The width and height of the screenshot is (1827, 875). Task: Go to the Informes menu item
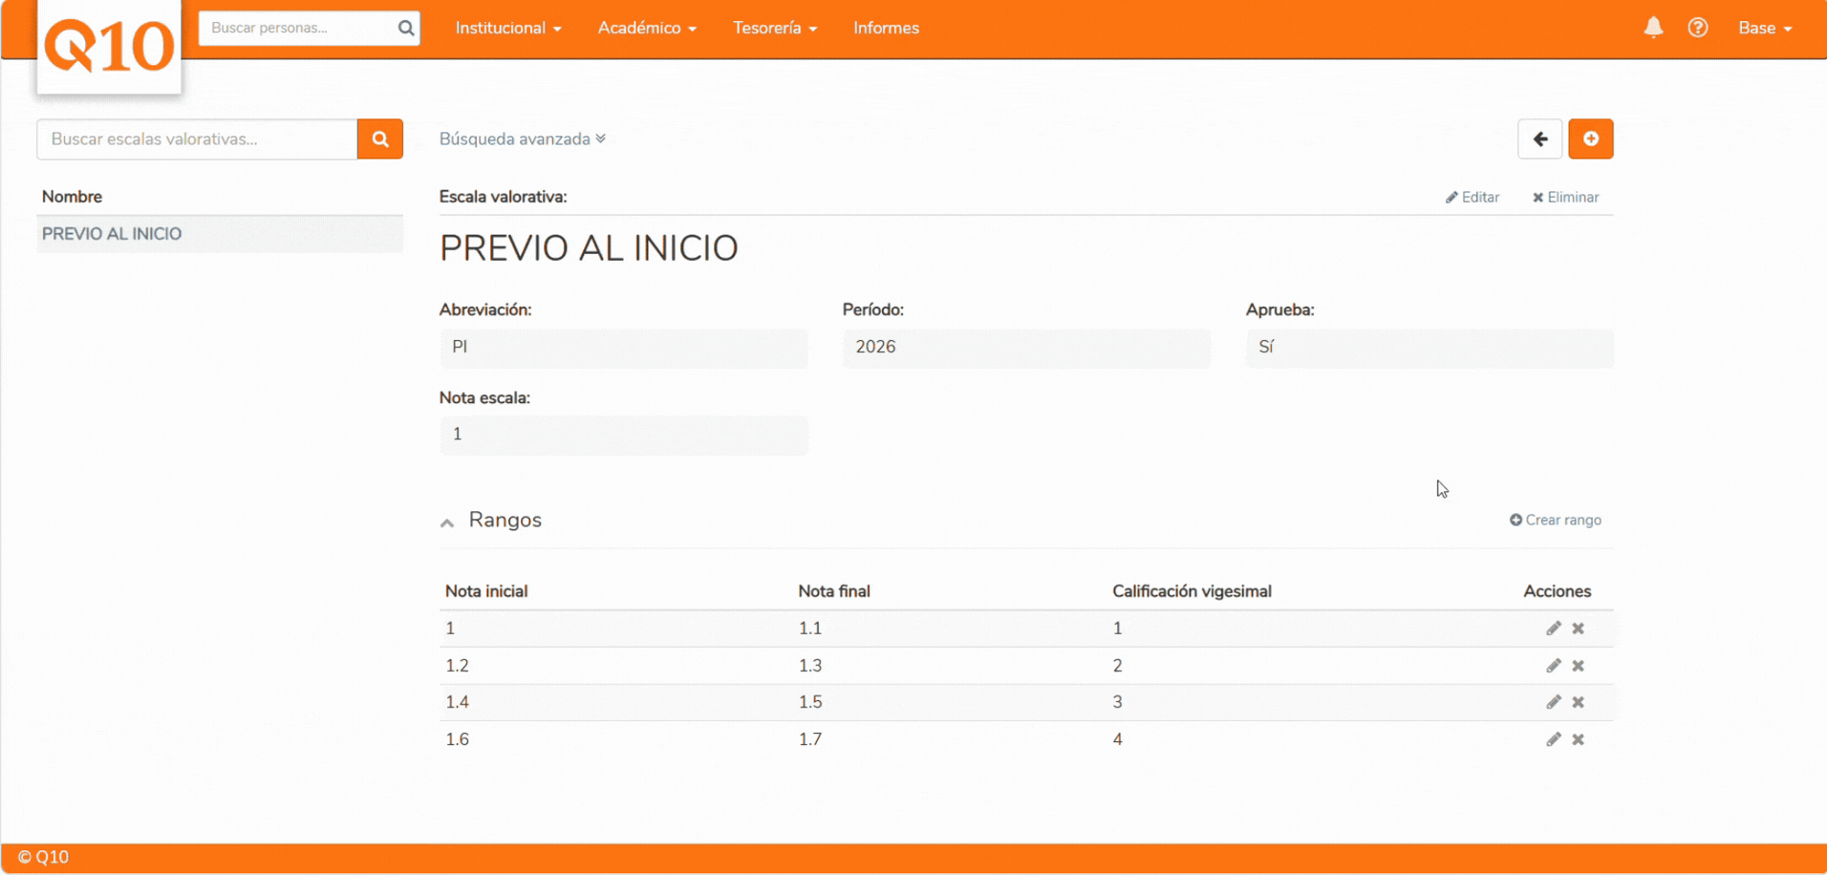pos(886,28)
